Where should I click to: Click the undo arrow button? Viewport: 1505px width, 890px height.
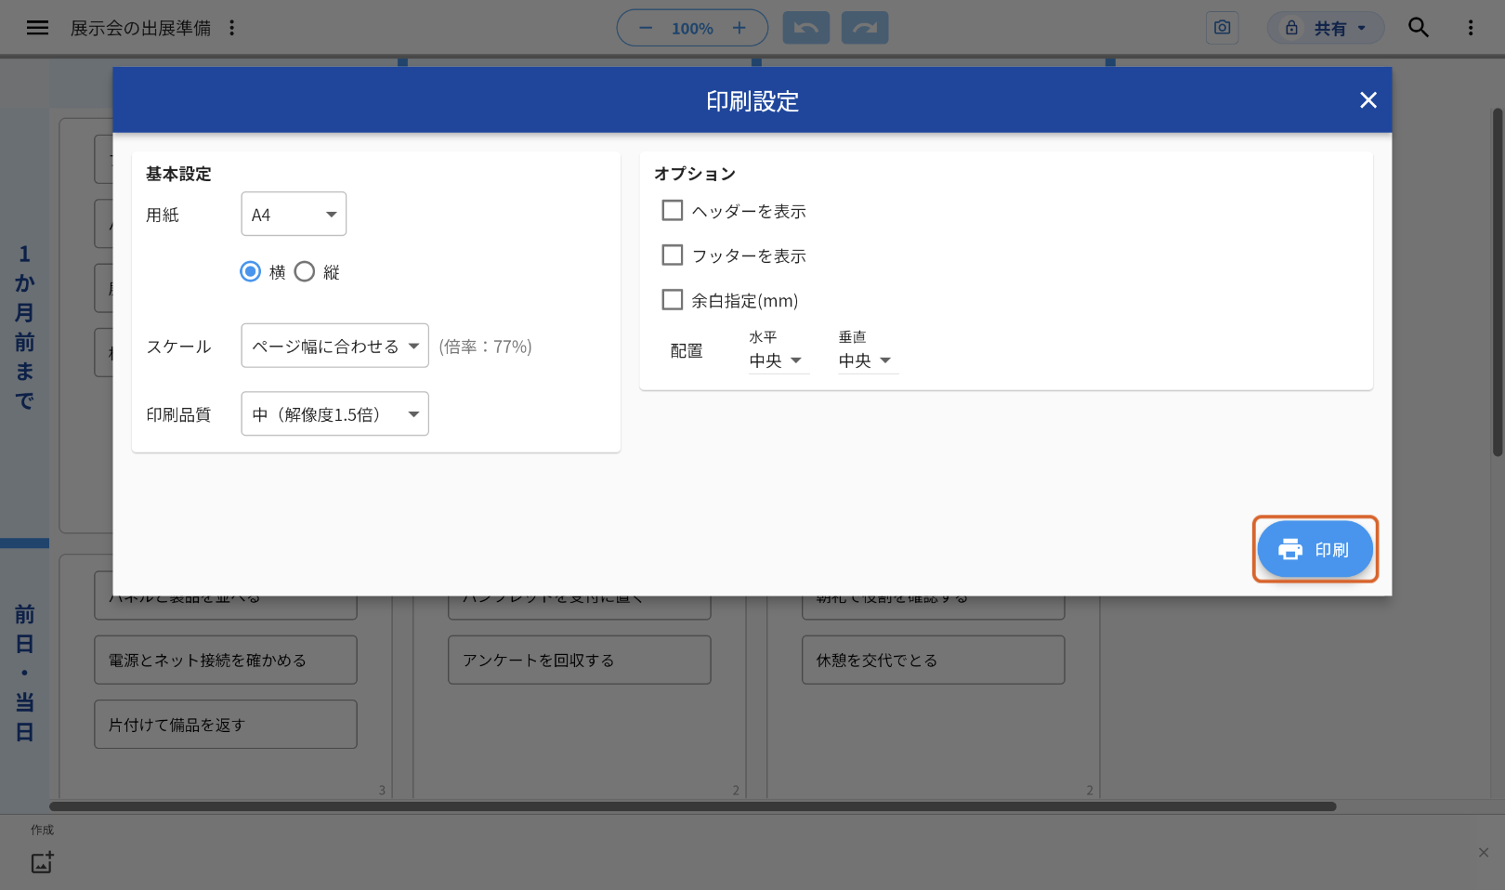point(806,28)
